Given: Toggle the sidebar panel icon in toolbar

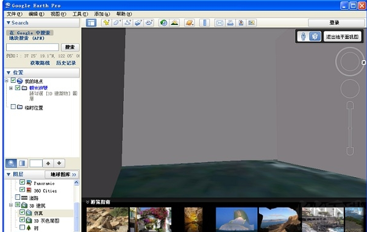Looking at the screenshot, I should point(91,23).
